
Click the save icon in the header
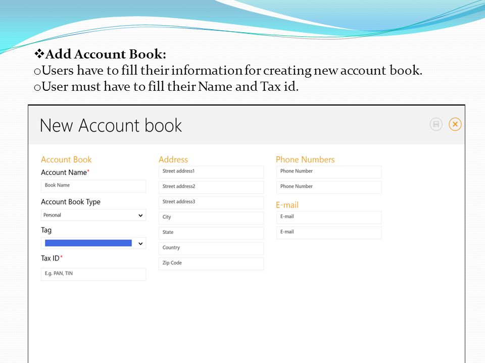point(436,125)
